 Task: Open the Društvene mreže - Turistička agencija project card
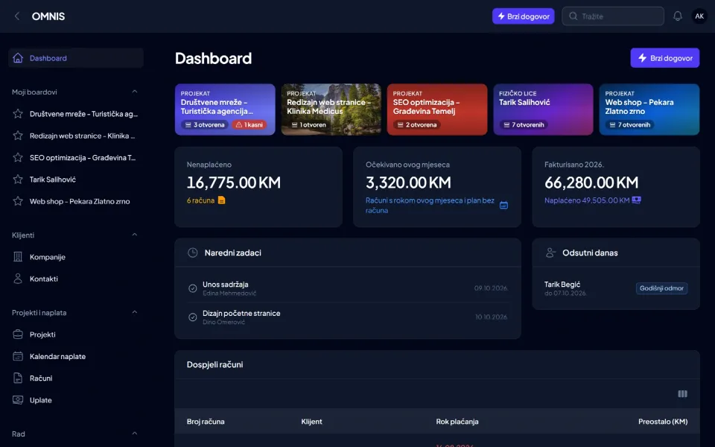pos(225,110)
